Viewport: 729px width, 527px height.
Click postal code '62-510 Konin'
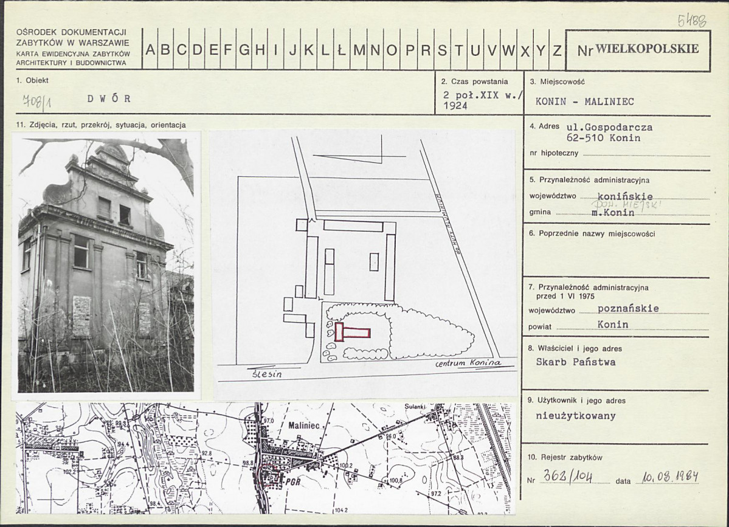603,138
